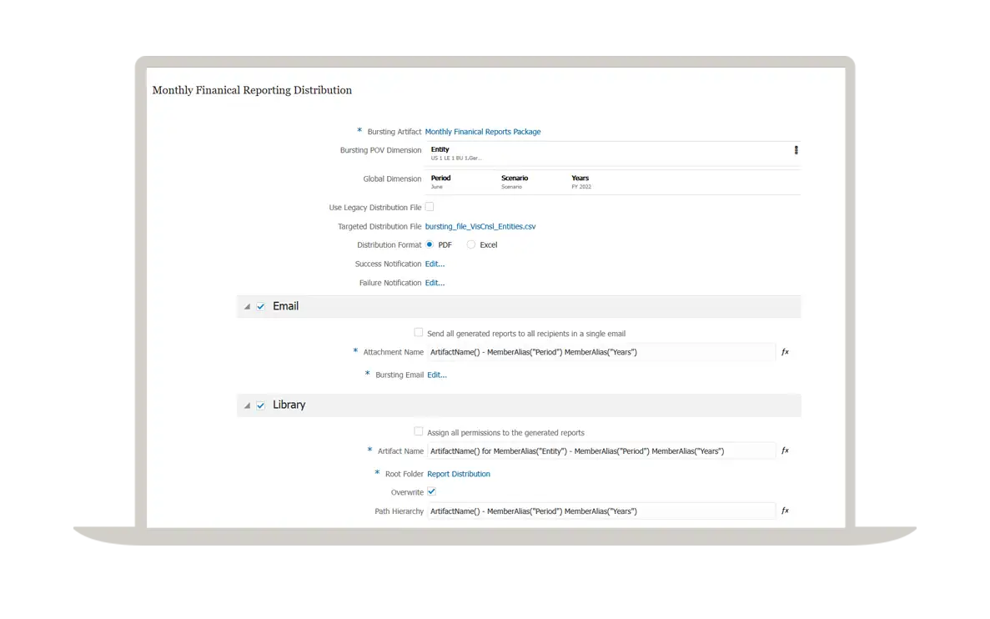The height and width of the screenshot is (619, 990).
Task: Open formula editor for Attachment Name
Action: click(785, 352)
